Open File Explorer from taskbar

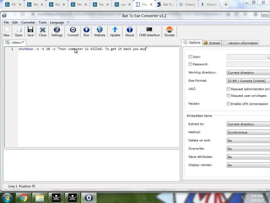pos(40,198)
